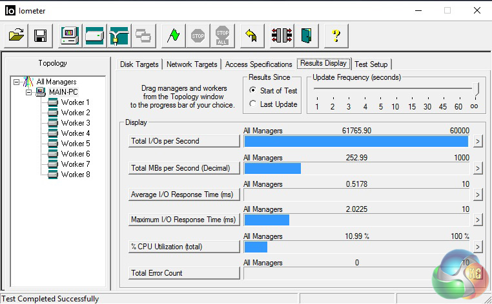
Task: Open Help with the question mark icon
Action: point(336,35)
